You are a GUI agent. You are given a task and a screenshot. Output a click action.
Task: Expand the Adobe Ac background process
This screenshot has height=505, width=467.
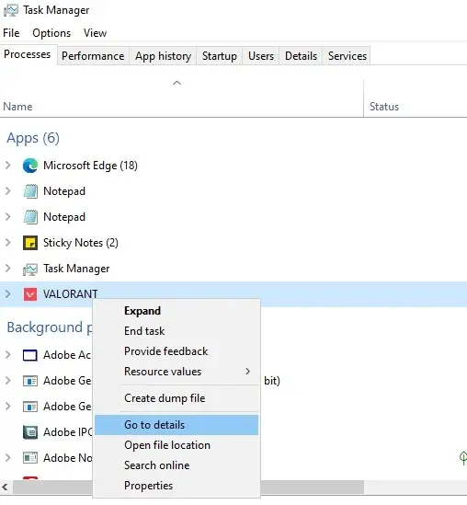[x=8, y=355]
